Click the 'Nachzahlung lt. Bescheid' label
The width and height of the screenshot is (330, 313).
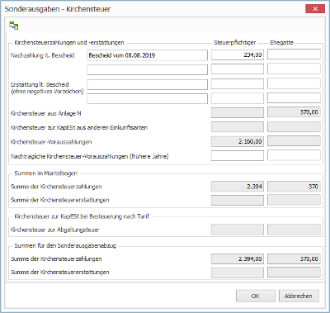43,55
